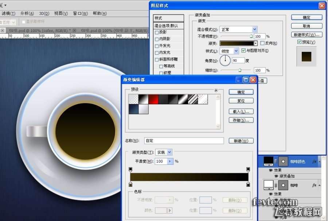Click 确定 in the Layer Style dialog
Screen dimensions: 328x221
coord(306,18)
